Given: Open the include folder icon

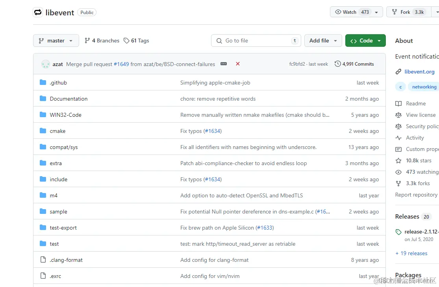Looking at the screenshot, I should coord(43,179).
